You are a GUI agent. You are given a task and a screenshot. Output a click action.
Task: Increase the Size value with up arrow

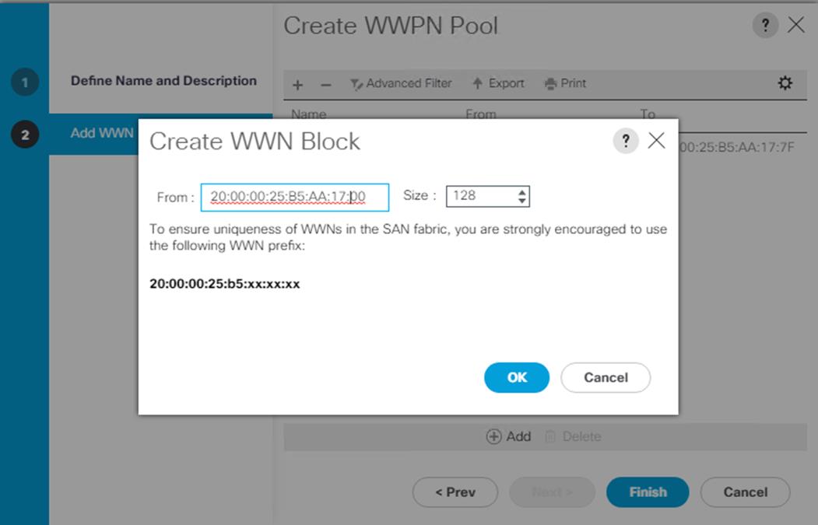point(522,192)
